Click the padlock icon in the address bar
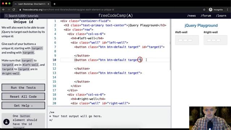Screen dimensions: 231x130 [20, 10]
